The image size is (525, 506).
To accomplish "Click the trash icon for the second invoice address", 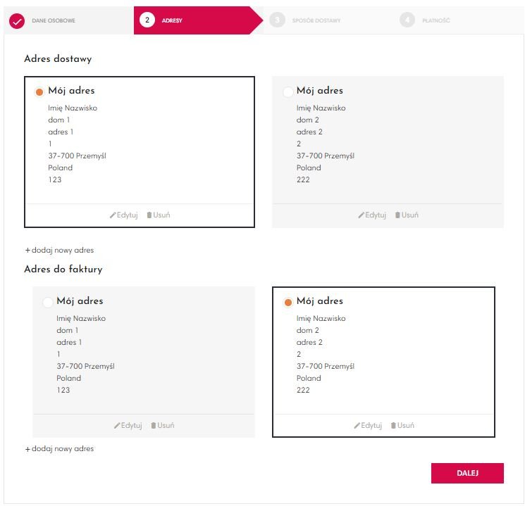I will tap(393, 426).
